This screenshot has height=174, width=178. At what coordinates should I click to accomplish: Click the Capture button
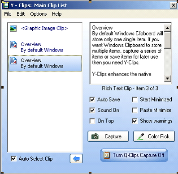coord(108,136)
